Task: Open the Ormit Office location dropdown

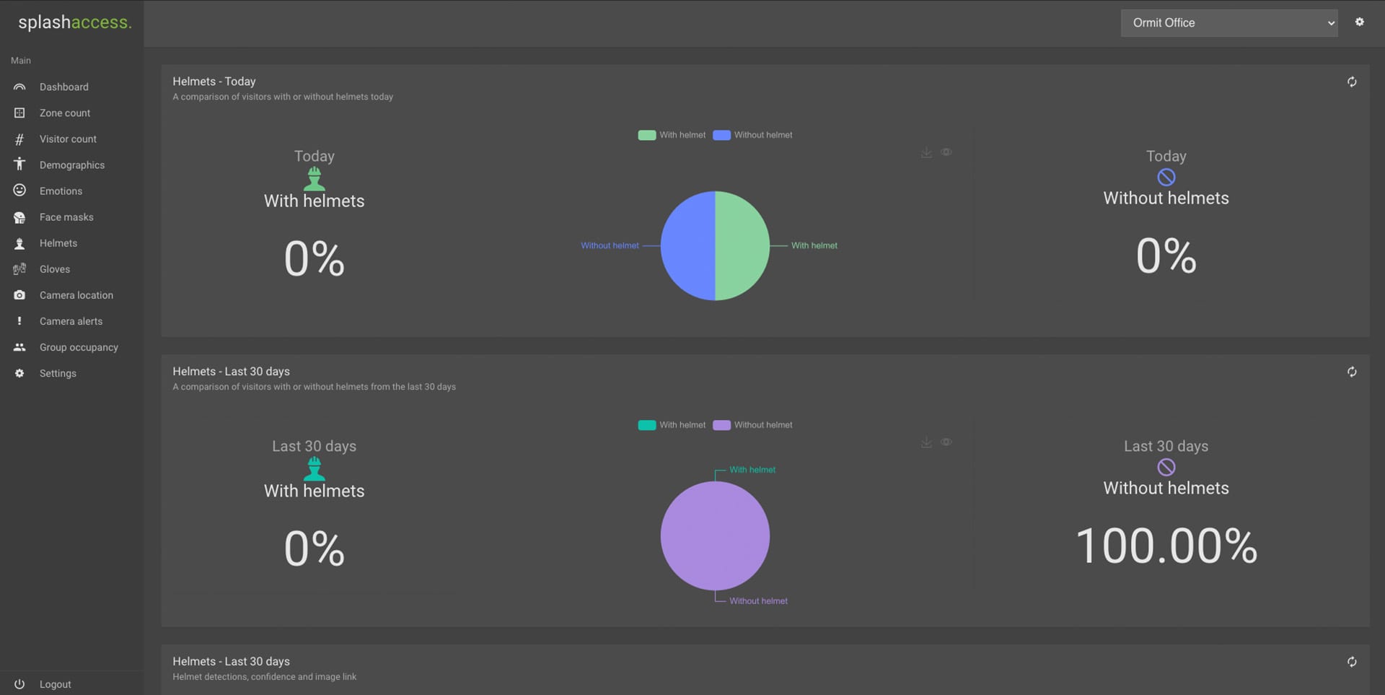Action: [x=1229, y=23]
